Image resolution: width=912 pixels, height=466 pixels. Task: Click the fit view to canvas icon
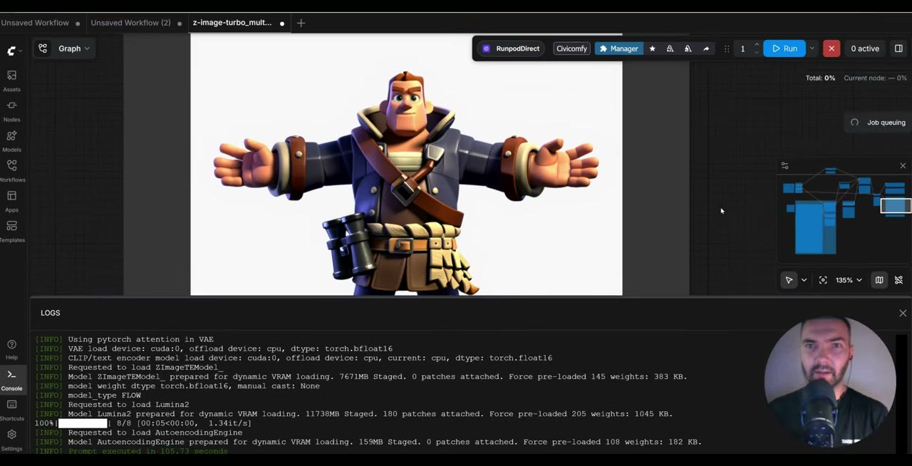[x=823, y=280]
